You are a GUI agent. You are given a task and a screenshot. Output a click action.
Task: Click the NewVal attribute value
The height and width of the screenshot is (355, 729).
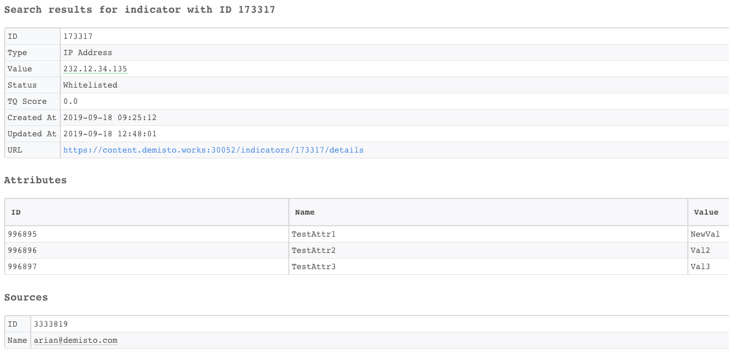coord(705,234)
